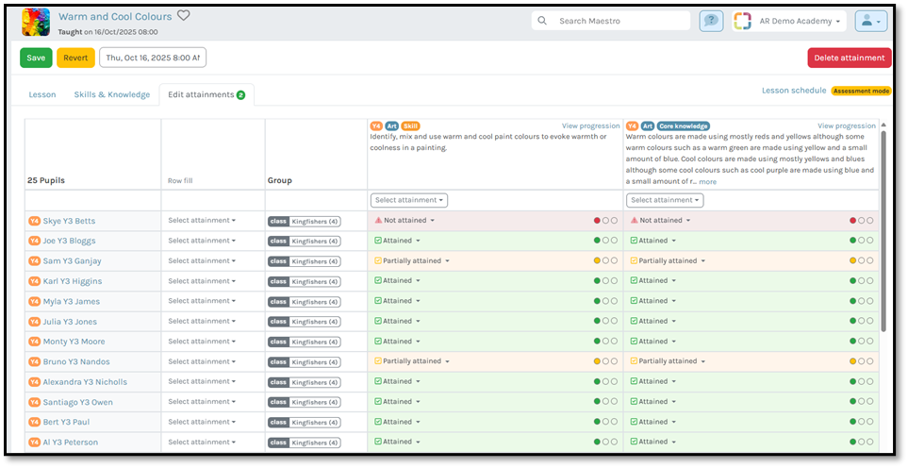
Task: Click the Warm and Cool Colours lesson thumbnail
Action: [36, 22]
